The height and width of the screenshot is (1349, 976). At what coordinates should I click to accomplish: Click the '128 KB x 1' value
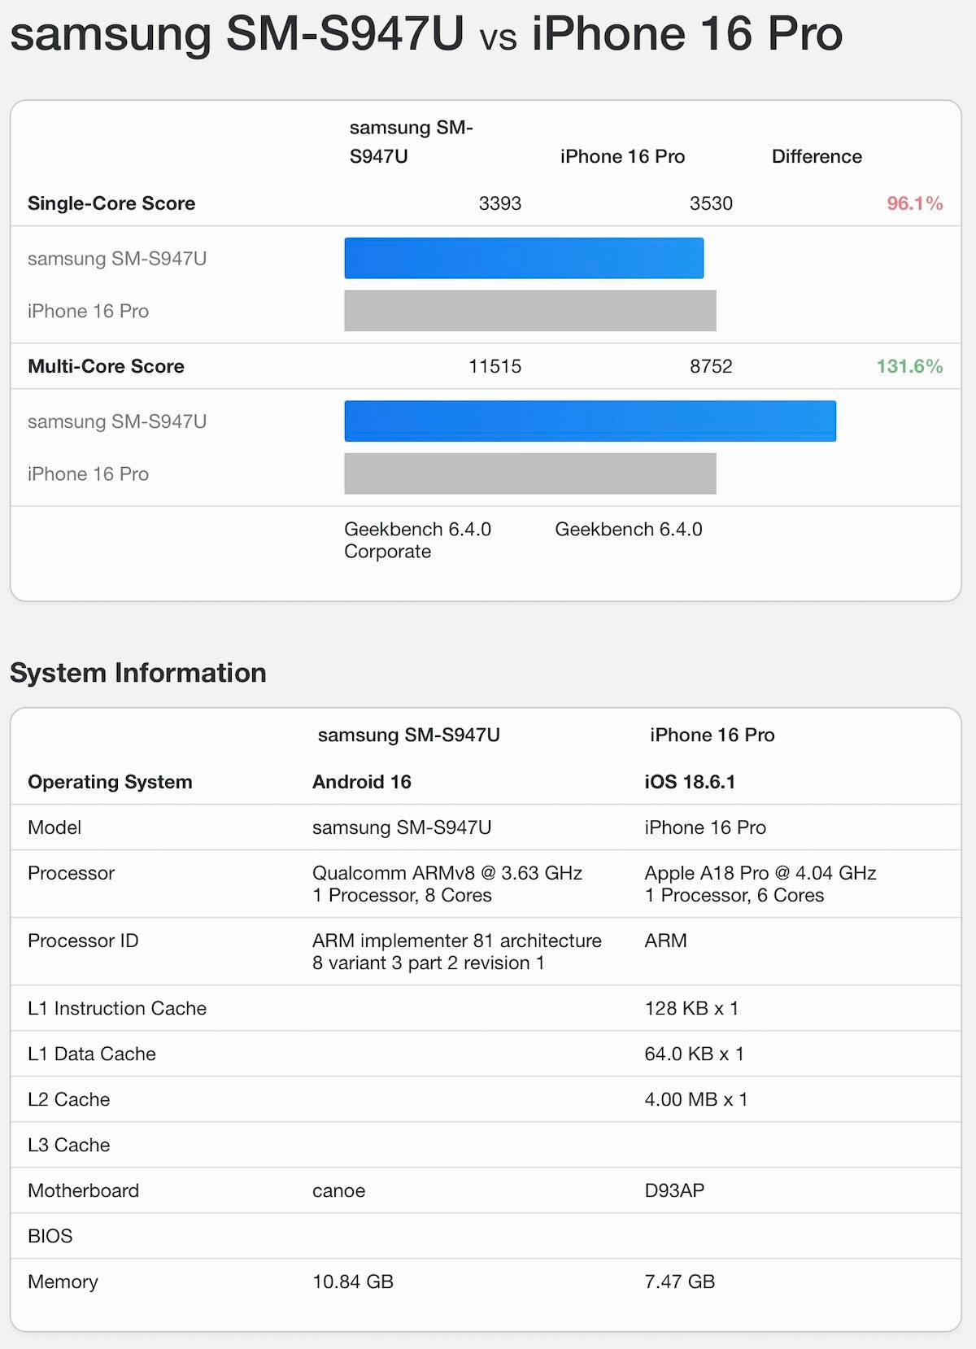[x=691, y=1008]
